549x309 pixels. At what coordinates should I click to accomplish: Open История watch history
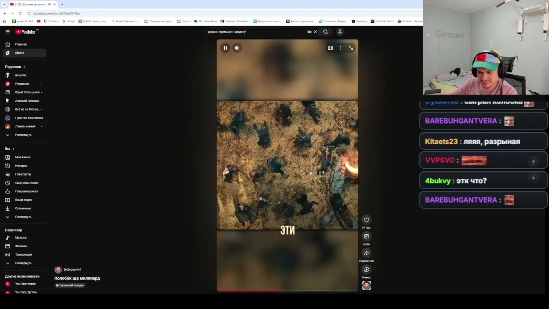click(x=24, y=166)
